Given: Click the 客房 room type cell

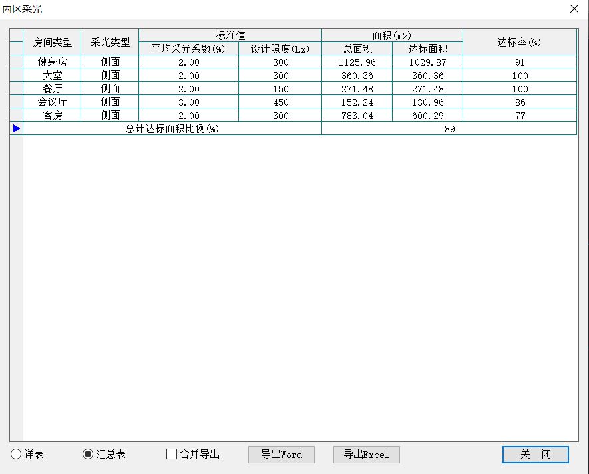Looking at the screenshot, I should coord(52,116).
